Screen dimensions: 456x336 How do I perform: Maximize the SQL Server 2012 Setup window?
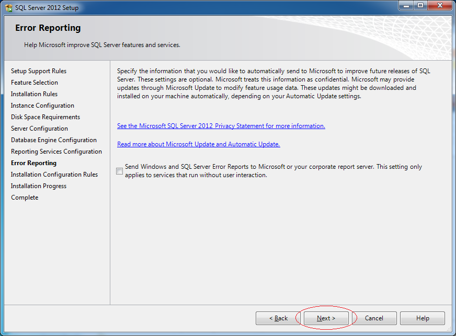(x=420, y=6)
